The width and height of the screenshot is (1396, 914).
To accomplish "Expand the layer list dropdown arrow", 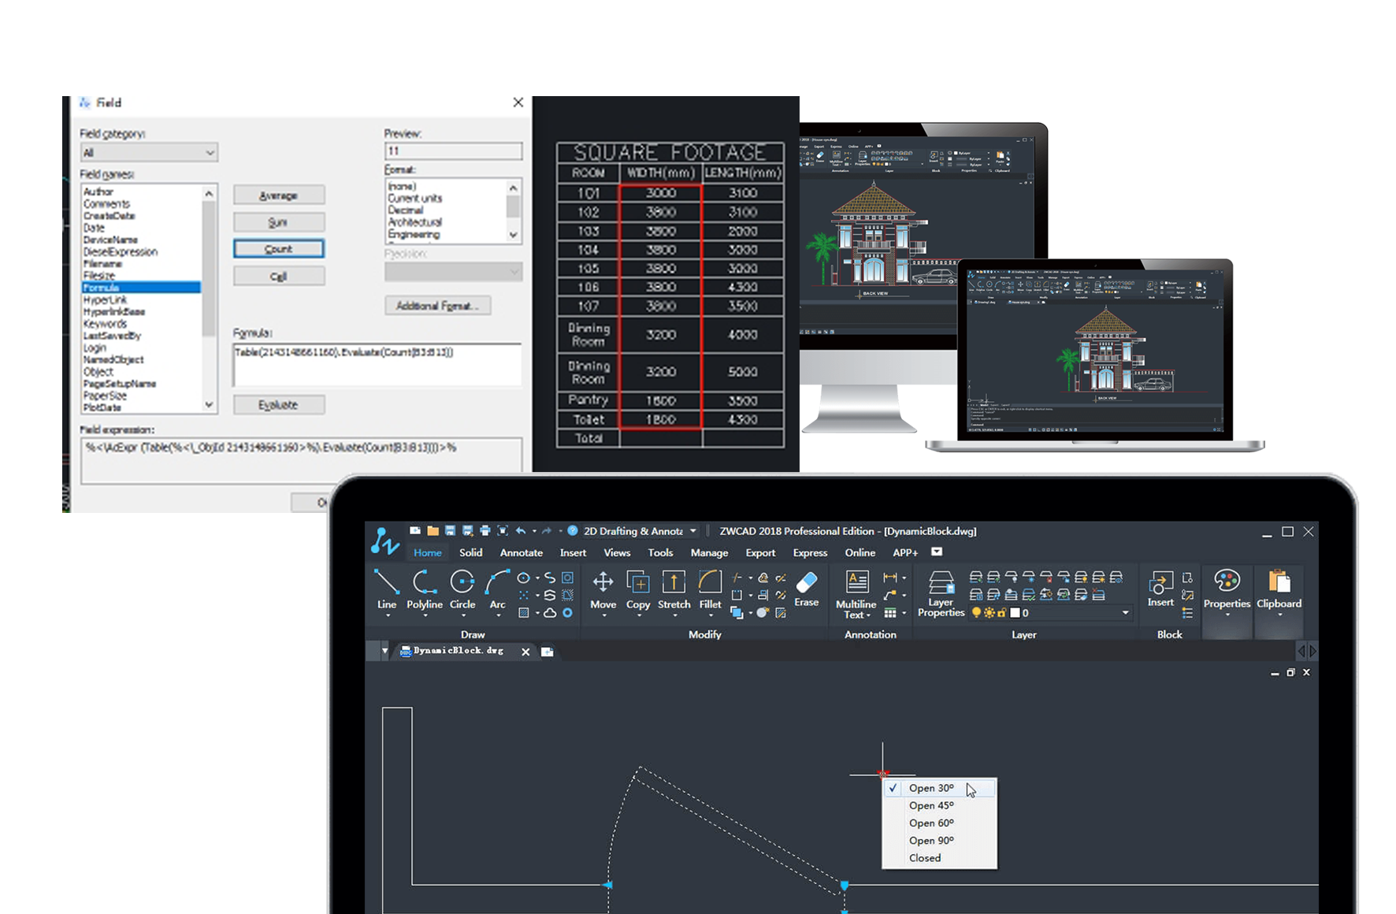I will 1125,612.
